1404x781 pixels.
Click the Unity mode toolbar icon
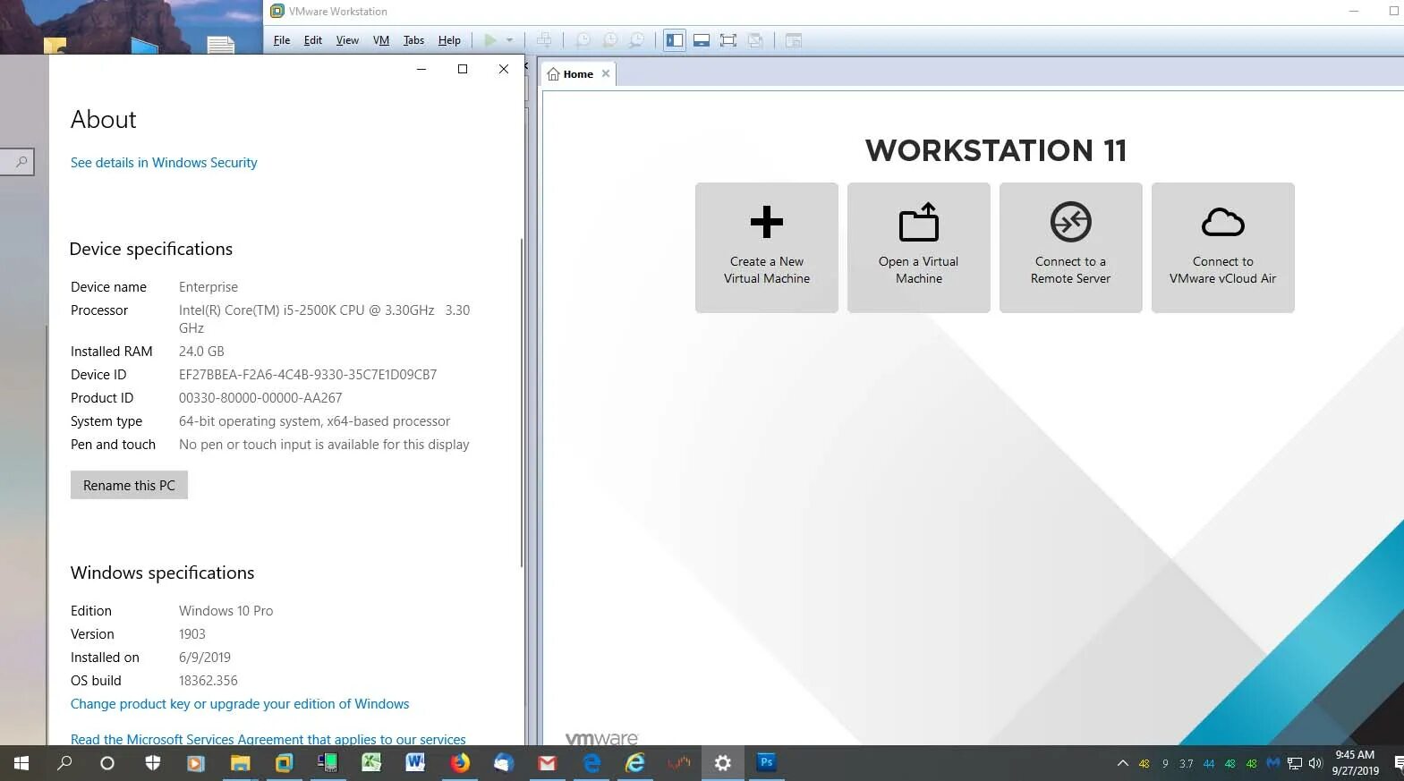pyautogui.click(x=755, y=40)
